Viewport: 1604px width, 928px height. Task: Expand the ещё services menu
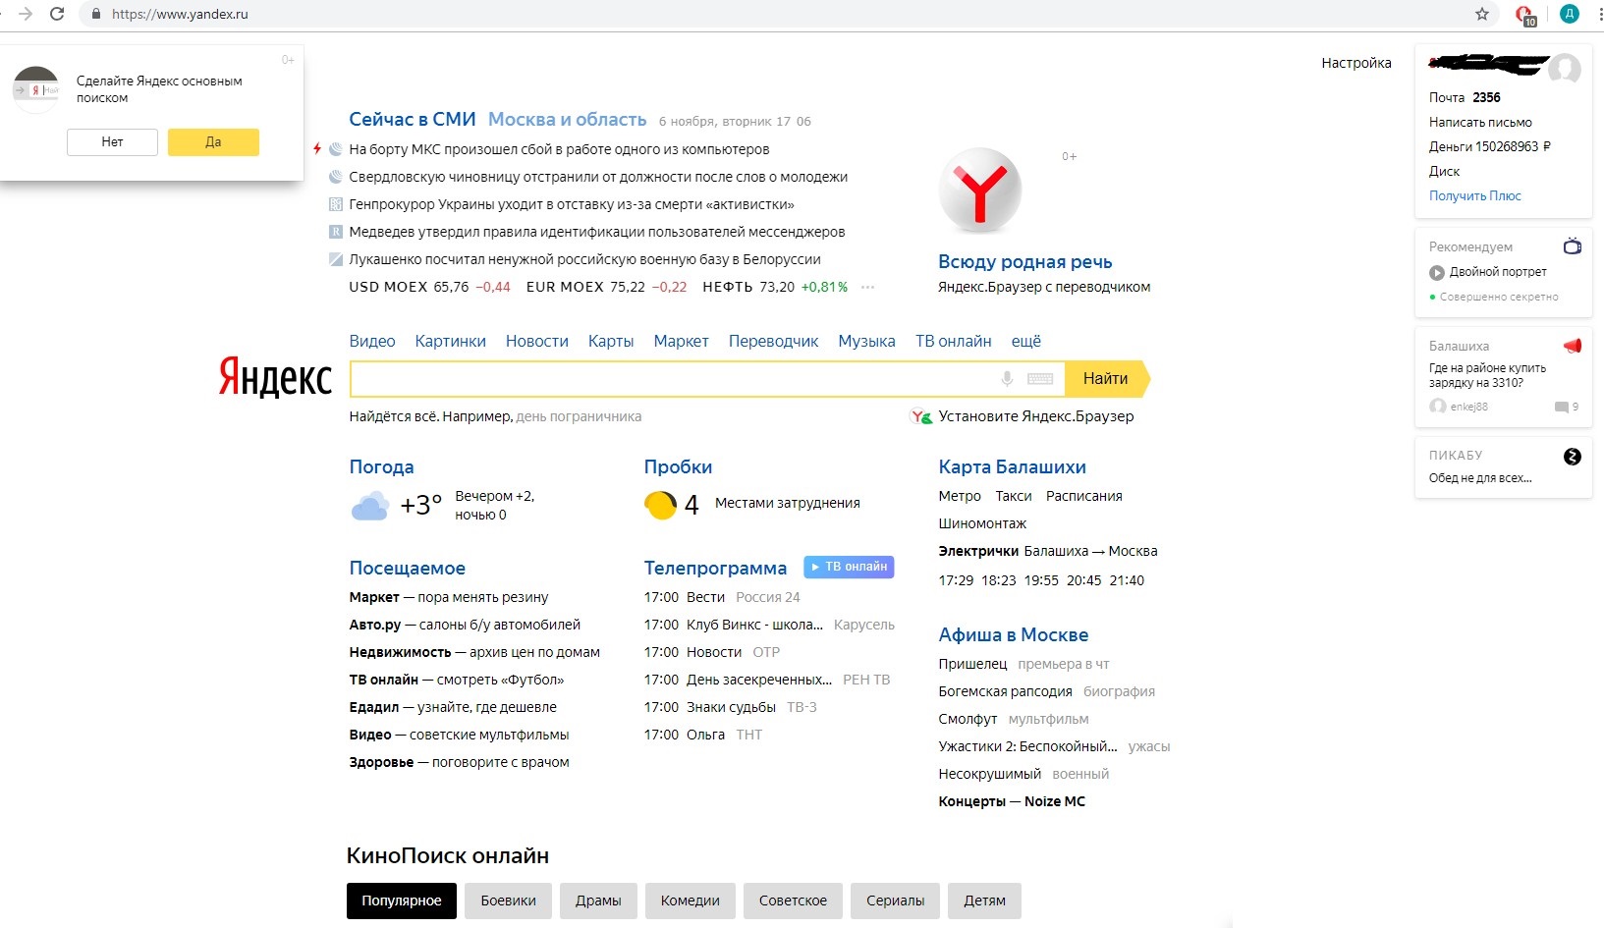click(x=1026, y=341)
